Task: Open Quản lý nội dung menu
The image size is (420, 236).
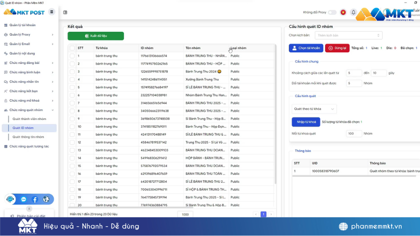Action: point(22,54)
